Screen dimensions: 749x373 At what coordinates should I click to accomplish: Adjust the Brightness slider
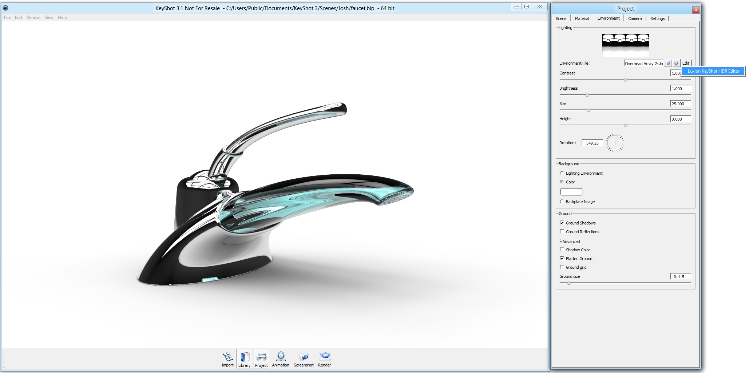pyautogui.click(x=588, y=94)
